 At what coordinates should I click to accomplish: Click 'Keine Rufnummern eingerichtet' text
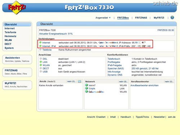tap(75, 50)
